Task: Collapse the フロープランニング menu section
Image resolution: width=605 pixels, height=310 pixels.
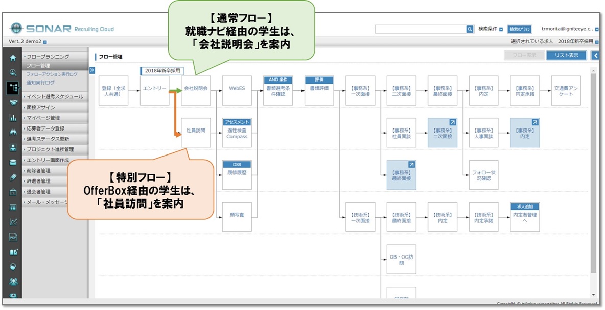Action: pos(55,57)
